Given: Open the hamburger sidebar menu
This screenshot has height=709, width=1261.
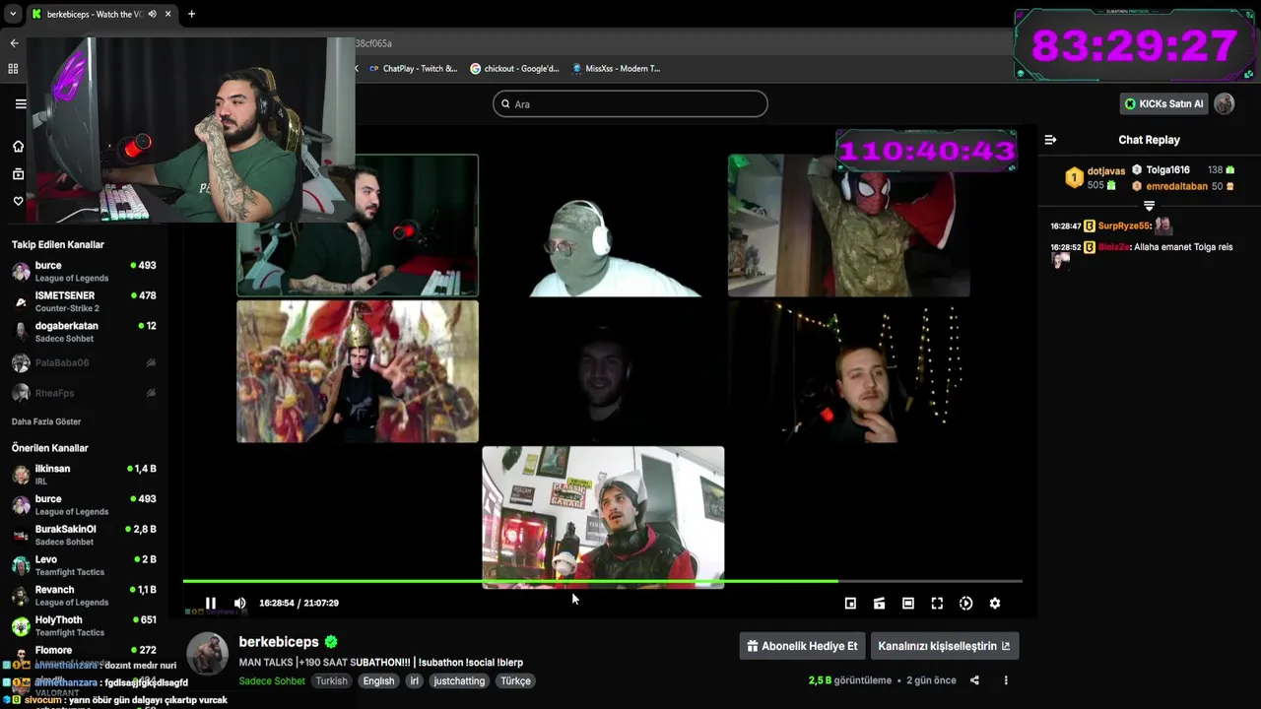Looking at the screenshot, I should [x=20, y=103].
